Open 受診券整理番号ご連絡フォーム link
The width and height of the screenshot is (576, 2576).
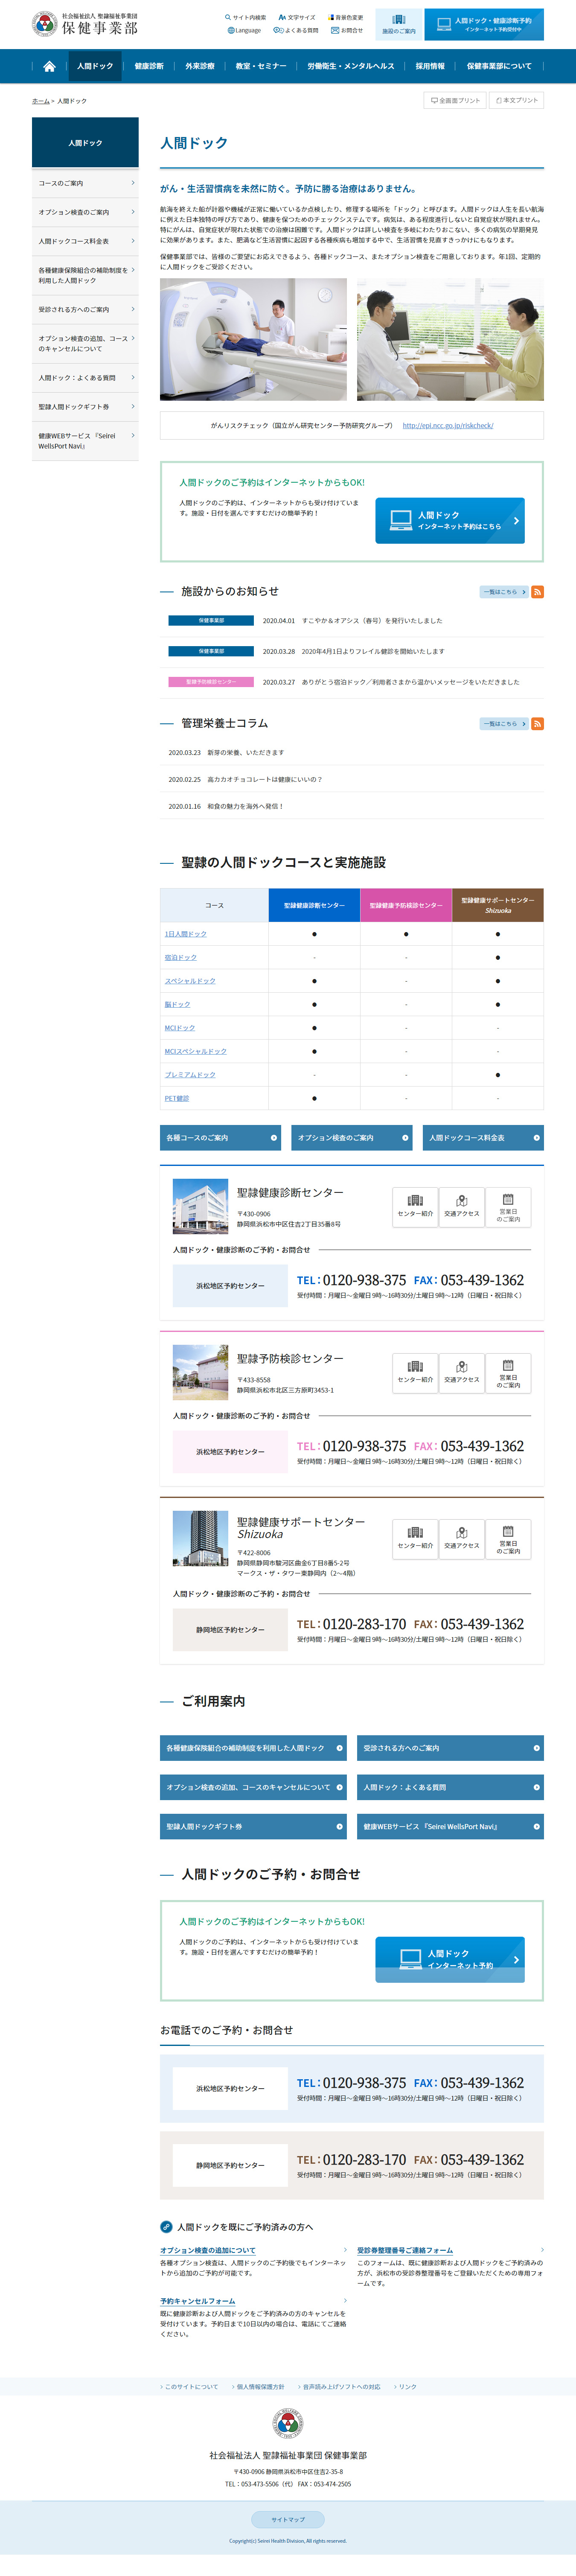(405, 2251)
